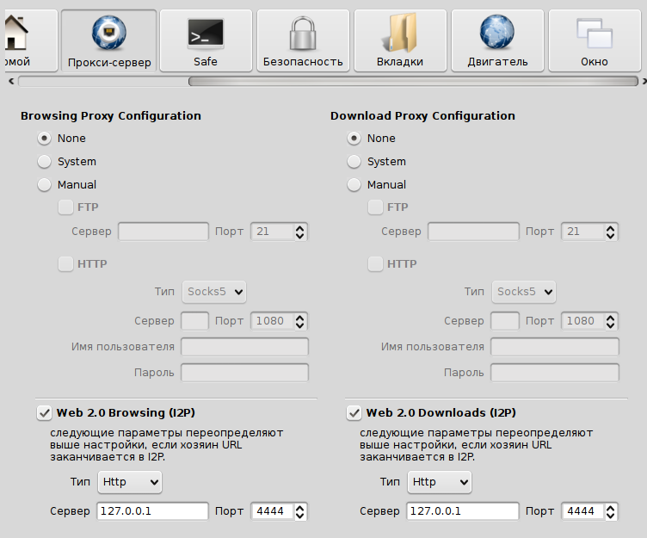Viewport: 647px width, 538px height.
Task: Click Browsing FTP port 21 stepper arrows
Action: [x=300, y=232]
